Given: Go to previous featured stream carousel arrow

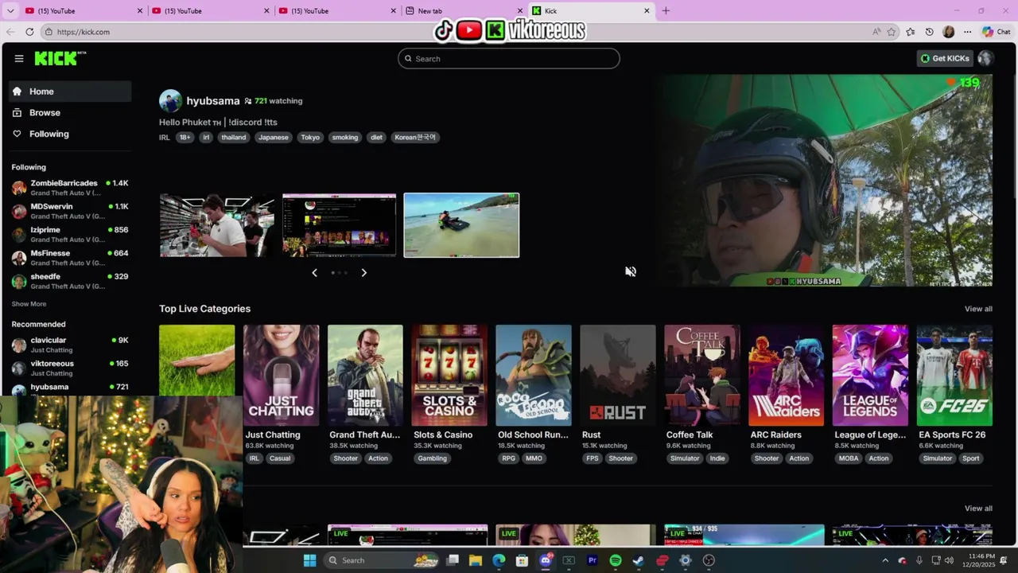Looking at the screenshot, I should [x=314, y=272].
